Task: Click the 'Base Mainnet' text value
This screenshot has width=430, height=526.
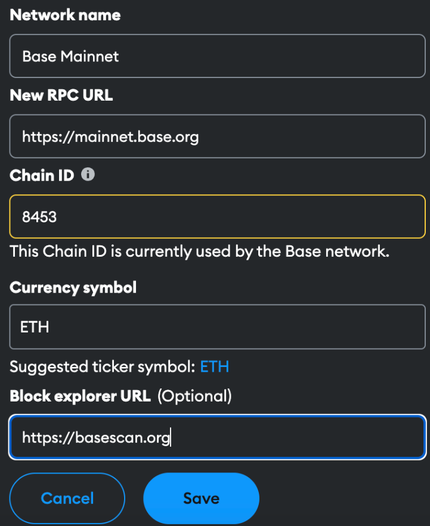Action: click(70, 57)
